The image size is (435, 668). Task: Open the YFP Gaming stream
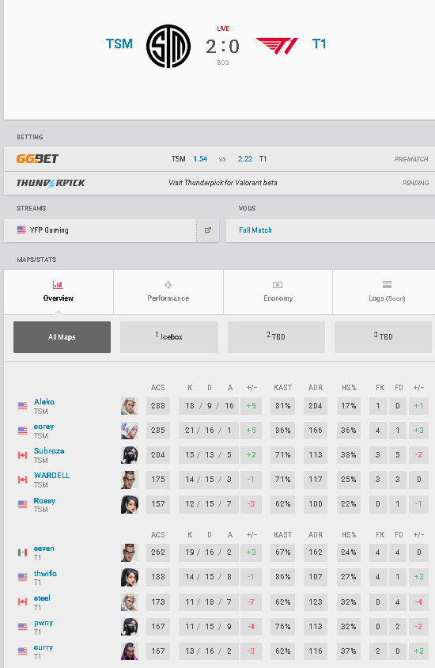click(100, 230)
